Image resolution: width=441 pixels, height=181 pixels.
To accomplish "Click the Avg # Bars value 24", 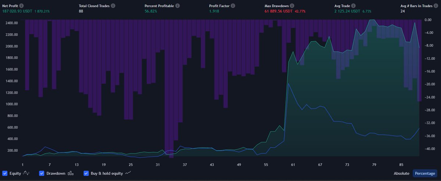I will 403,12.
